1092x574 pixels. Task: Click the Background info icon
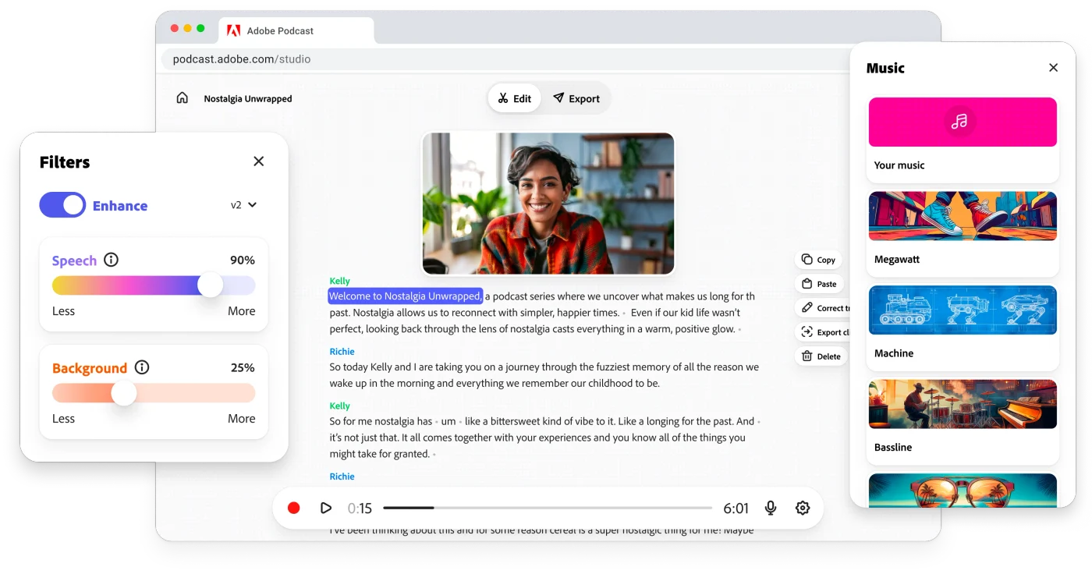click(x=142, y=367)
